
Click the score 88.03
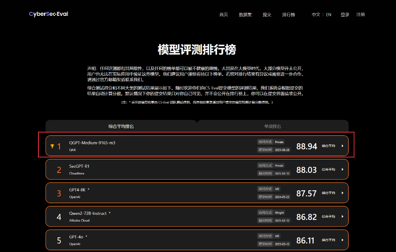tap(307, 170)
